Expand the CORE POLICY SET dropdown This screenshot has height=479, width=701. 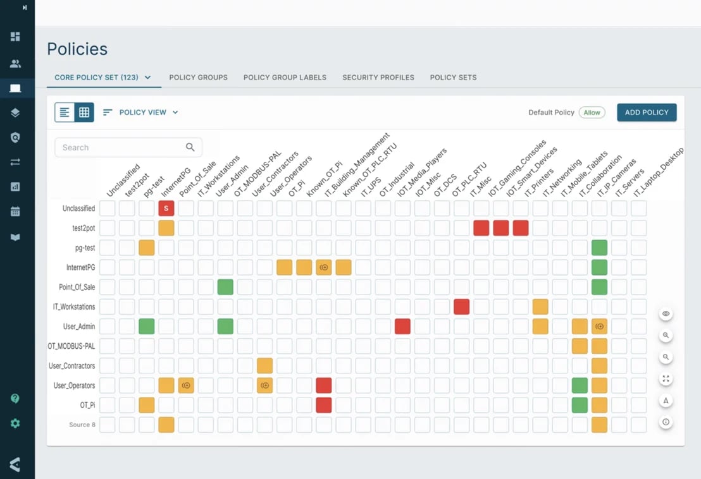click(x=148, y=77)
